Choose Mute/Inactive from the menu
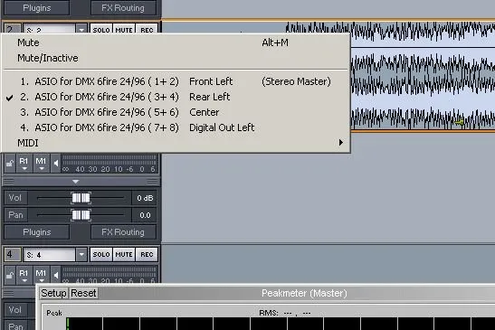The image size is (495, 330). 48,58
